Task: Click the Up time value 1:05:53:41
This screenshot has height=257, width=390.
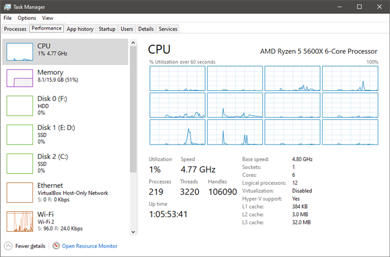Action: coord(168,214)
